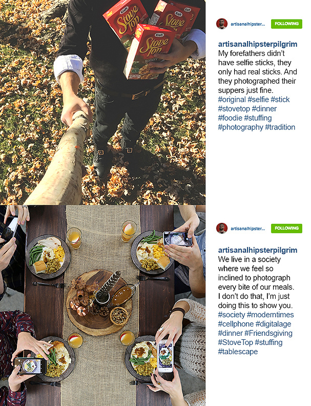Open the #stovetop hashtag in the first caption
The image size is (311, 406).
click(234, 109)
